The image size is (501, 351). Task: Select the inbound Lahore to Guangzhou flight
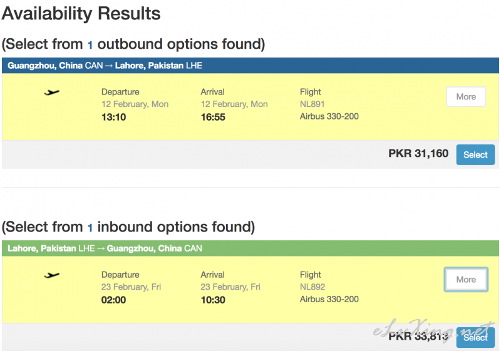click(x=475, y=337)
